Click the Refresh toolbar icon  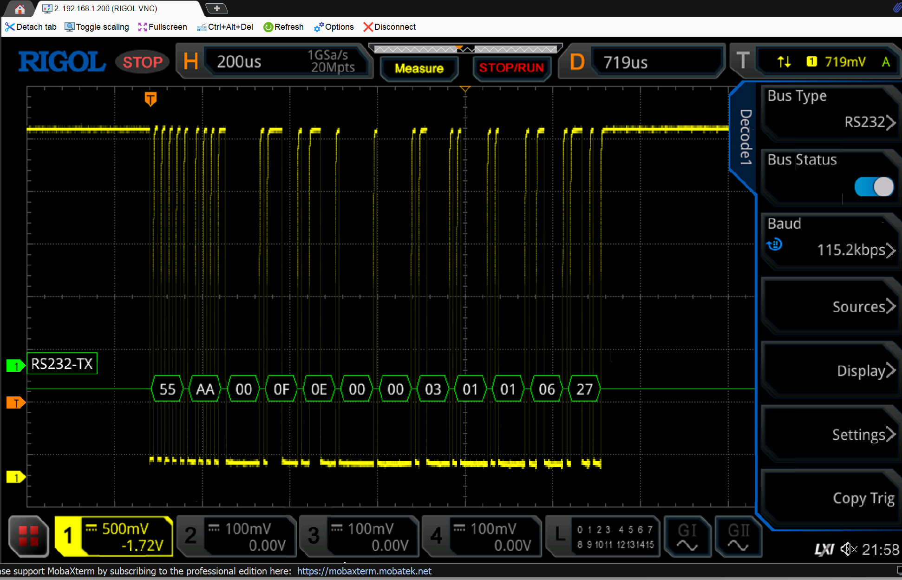click(x=268, y=27)
